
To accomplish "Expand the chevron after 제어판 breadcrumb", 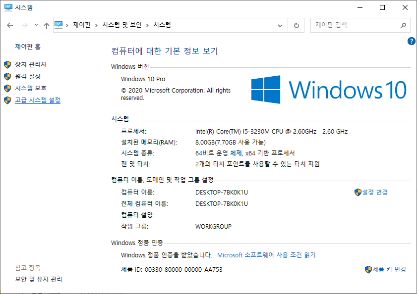I will pyautogui.click(x=96, y=25).
